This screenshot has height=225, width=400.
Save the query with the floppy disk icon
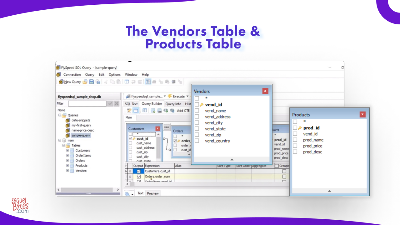pyautogui.click(x=92, y=82)
